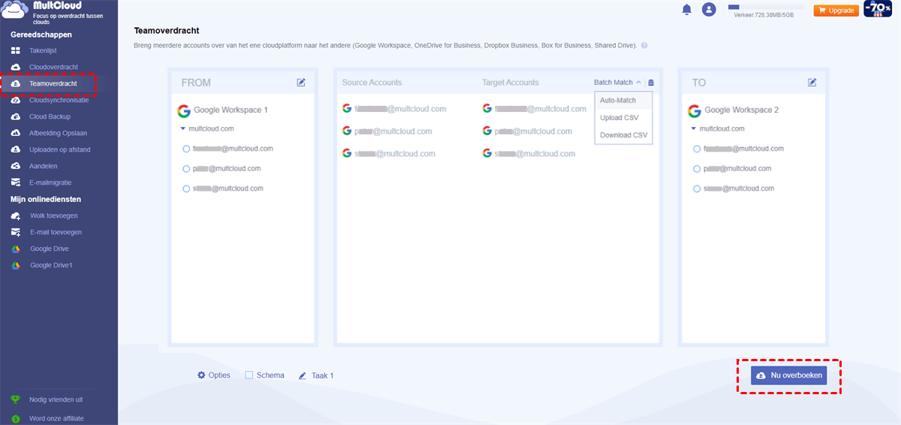901x425 pixels.
Task: Open user account avatar icon
Action: point(709,10)
